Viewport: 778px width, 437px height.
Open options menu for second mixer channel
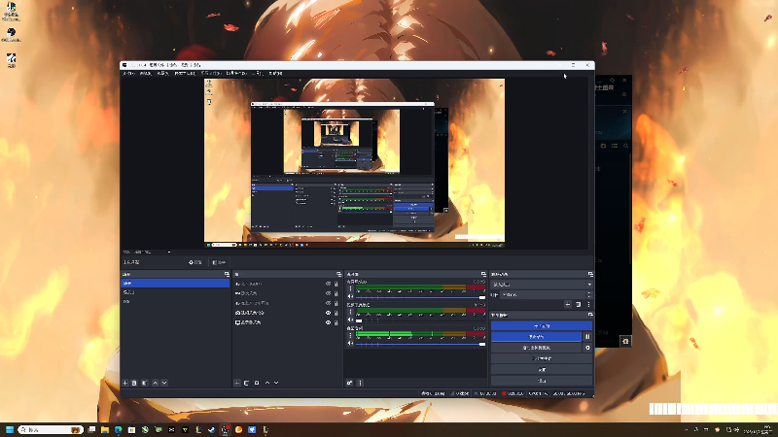tap(350, 312)
